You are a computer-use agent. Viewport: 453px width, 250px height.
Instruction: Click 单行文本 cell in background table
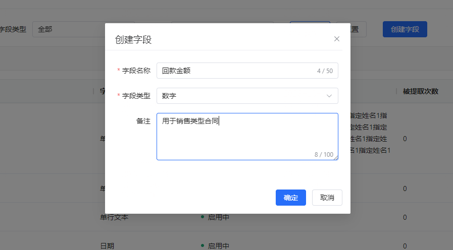pos(114,217)
